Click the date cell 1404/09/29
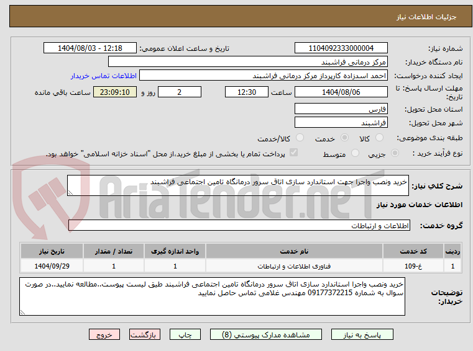 [x=52, y=266]
